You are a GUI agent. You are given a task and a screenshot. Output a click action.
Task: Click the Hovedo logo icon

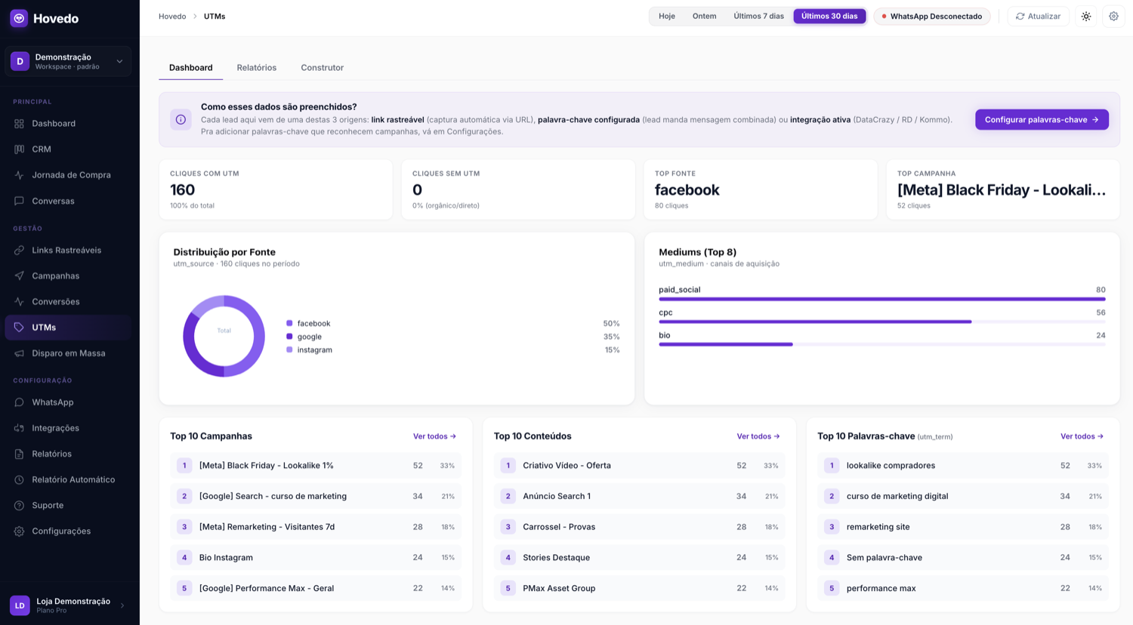pyautogui.click(x=19, y=18)
